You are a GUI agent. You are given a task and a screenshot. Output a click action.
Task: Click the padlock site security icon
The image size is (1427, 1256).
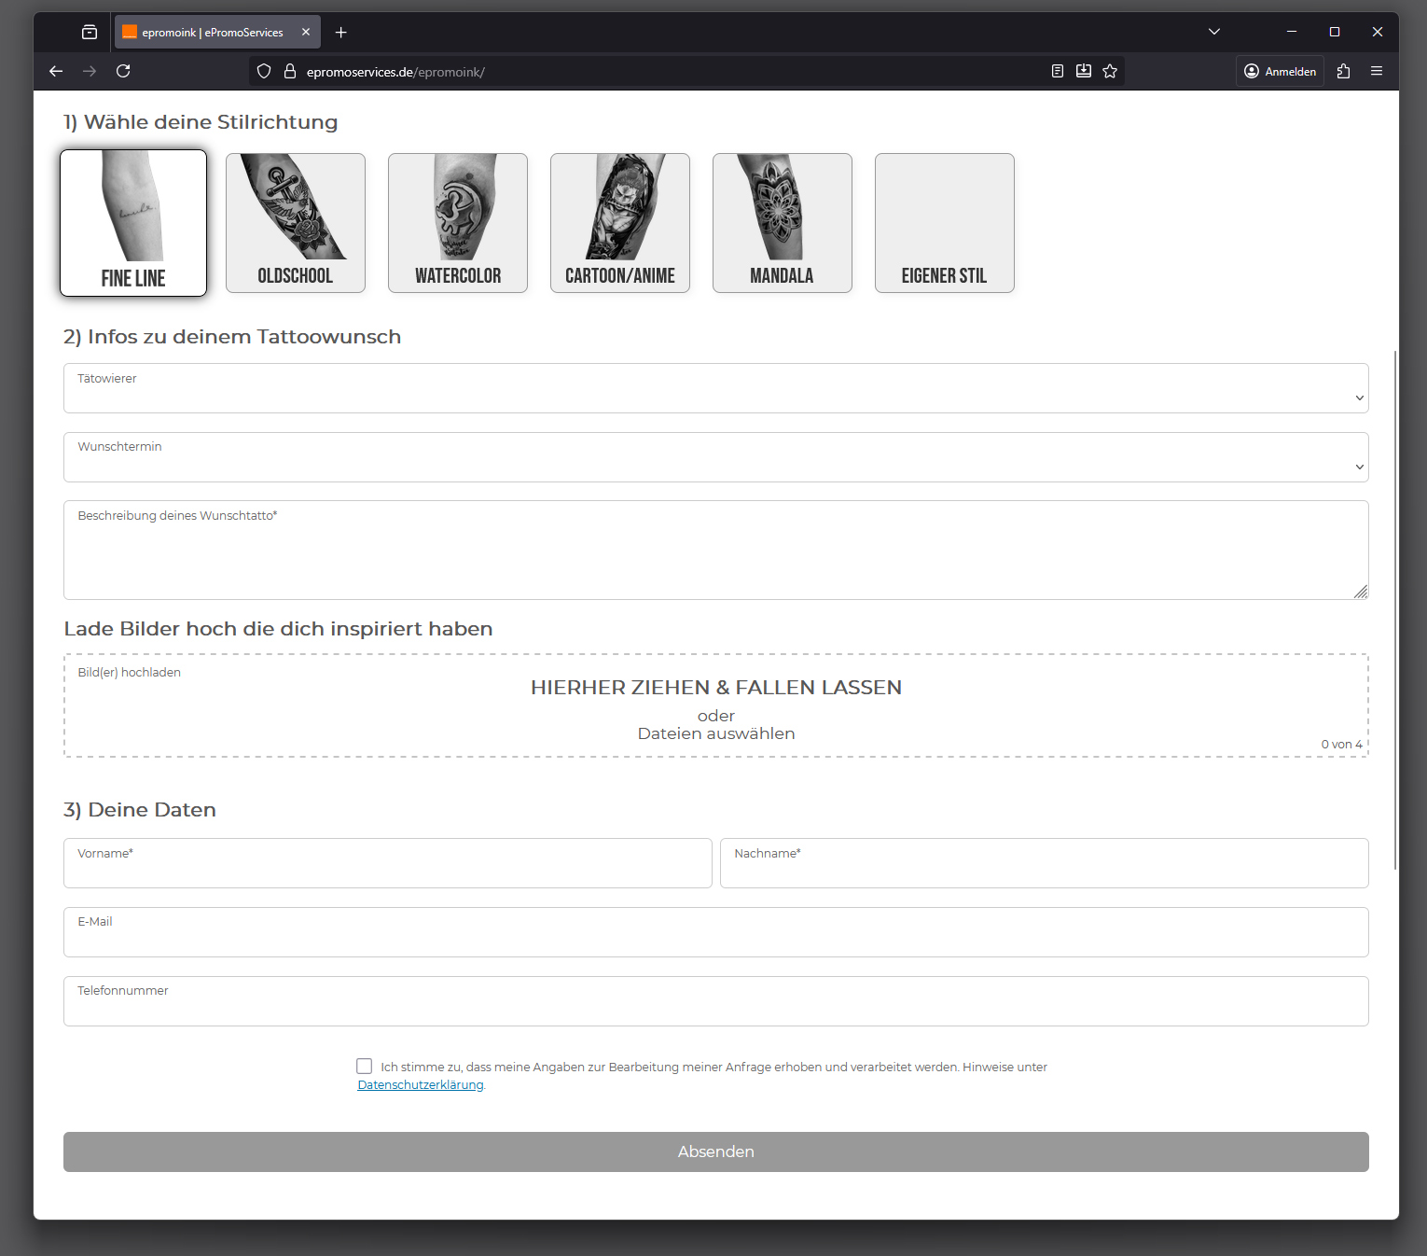point(290,71)
